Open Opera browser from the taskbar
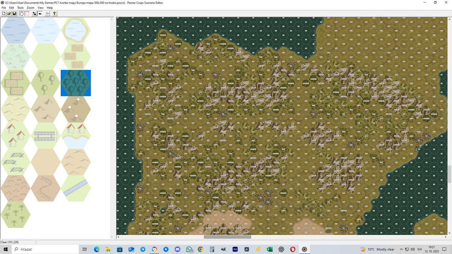452x254 pixels. (293, 249)
